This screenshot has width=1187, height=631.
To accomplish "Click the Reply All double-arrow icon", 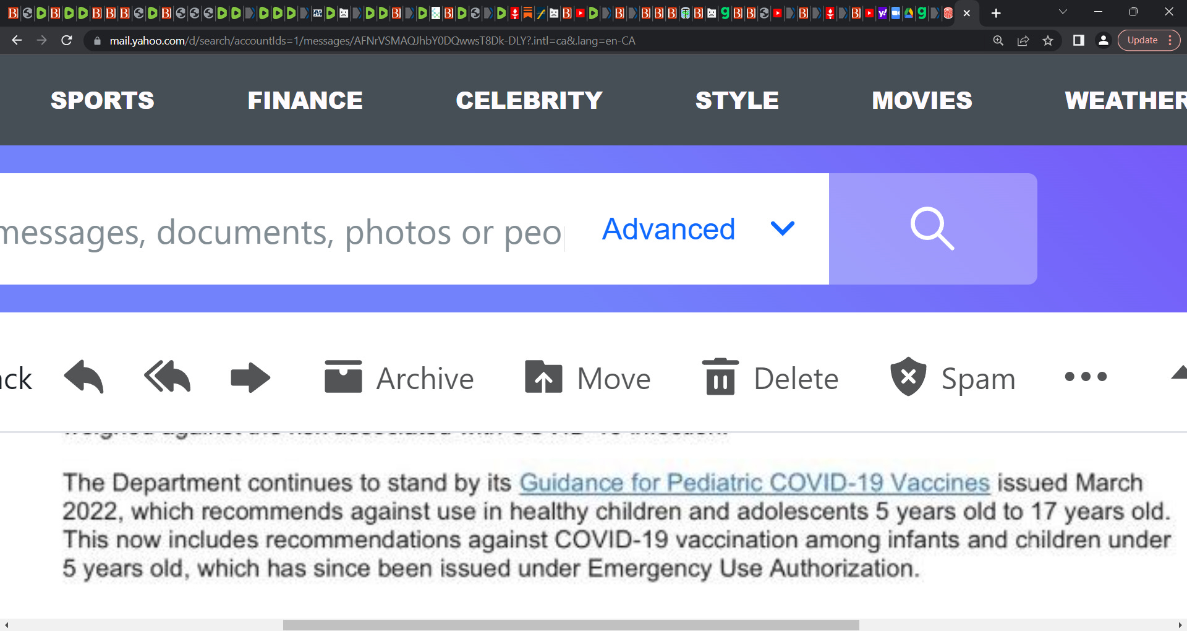I will [x=168, y=377].
